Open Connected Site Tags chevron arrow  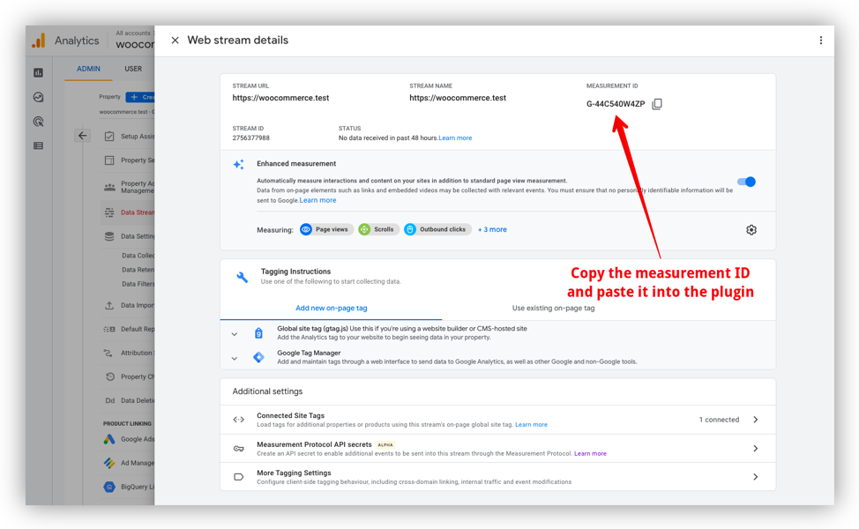click(756, 420)
